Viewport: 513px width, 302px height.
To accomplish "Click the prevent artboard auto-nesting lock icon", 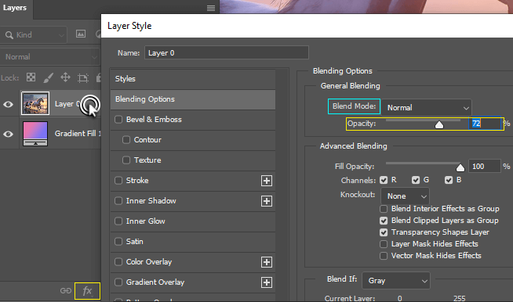I will (x=83, y=77).
